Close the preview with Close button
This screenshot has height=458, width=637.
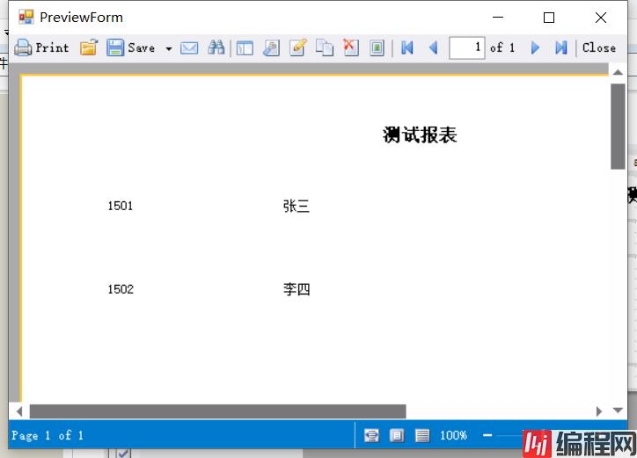pyautogui.click(x=599, y=47)
